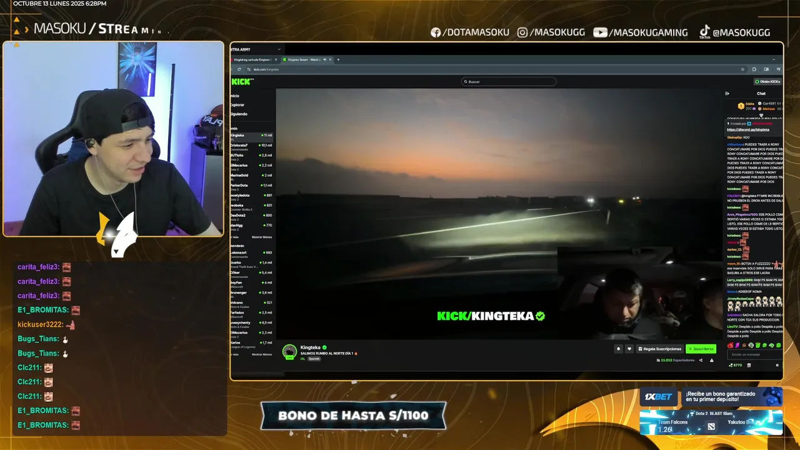The image size is (800, 450).
Task: Click the Kingteka channel name below video
Action: tap(311, 347)
